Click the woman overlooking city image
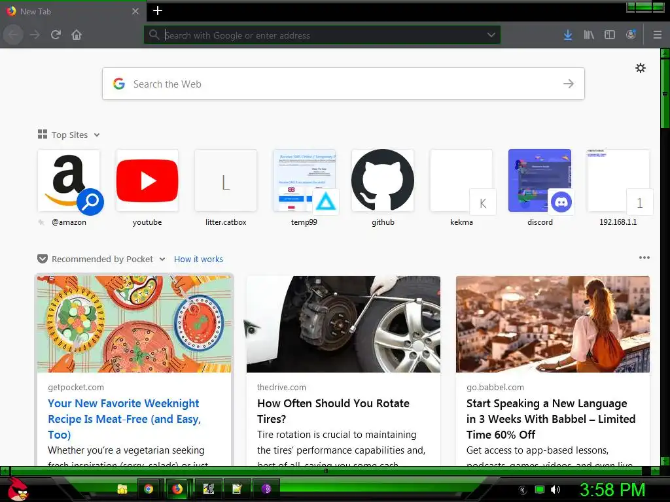The image size is (670, 502). point(553,324)
